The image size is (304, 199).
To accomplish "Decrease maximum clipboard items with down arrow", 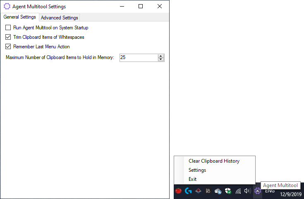I will (x=161, y=59).
